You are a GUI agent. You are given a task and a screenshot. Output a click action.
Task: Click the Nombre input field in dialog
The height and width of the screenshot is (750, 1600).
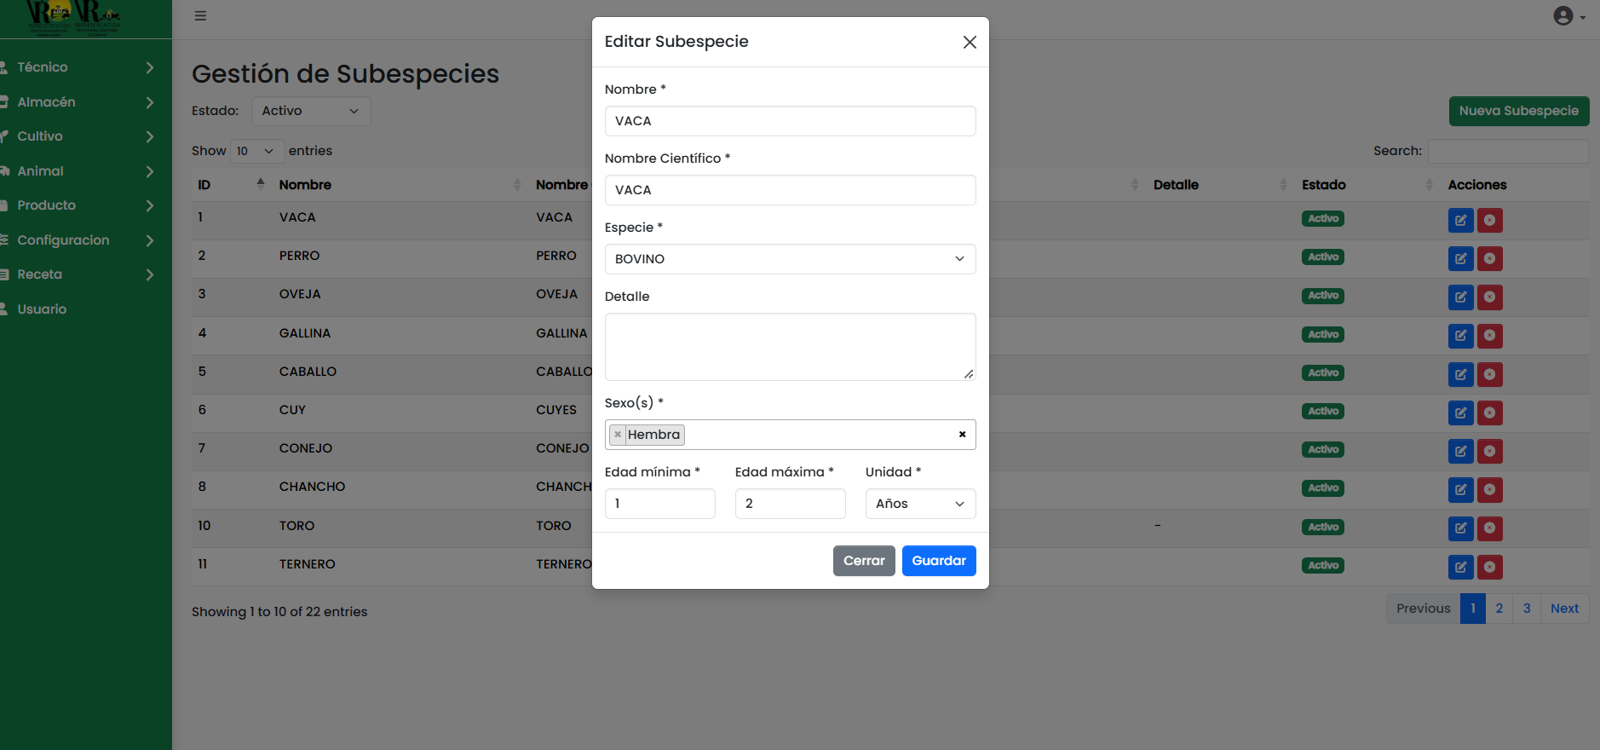click(790, 121)
